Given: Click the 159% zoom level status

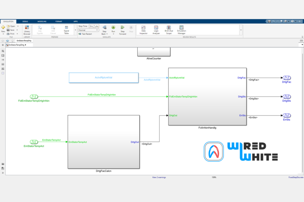Looking at the screenshot, I should (214, 177).
